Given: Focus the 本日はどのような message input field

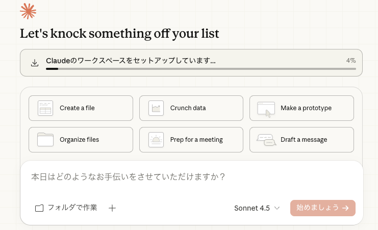Looking at the screenshot, I should (192, 177).
